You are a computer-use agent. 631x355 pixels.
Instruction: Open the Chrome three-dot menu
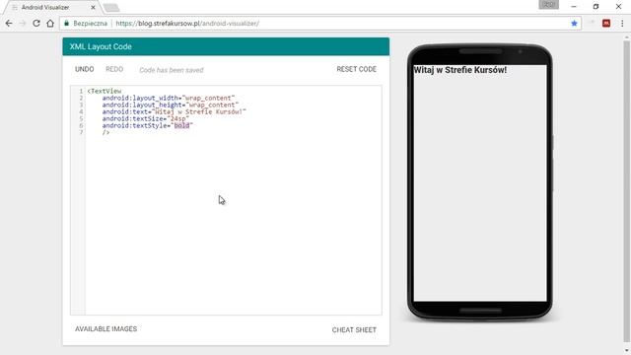622,24
